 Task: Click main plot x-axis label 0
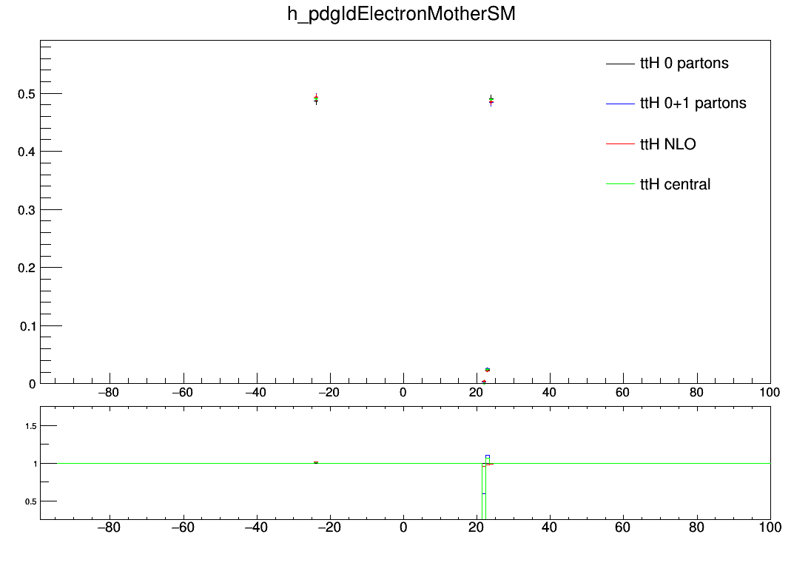403,393
